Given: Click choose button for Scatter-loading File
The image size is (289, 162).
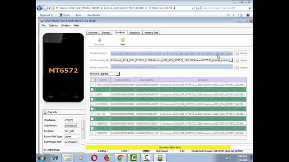Looking at the screenshot, I should [x=242, y=60].
